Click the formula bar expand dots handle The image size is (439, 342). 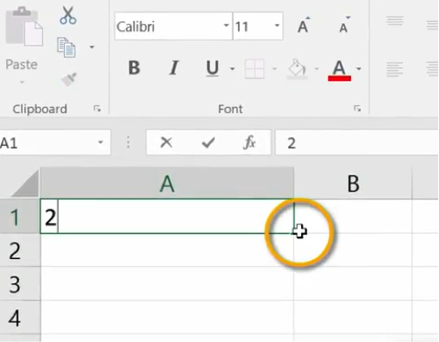point(129,142)
